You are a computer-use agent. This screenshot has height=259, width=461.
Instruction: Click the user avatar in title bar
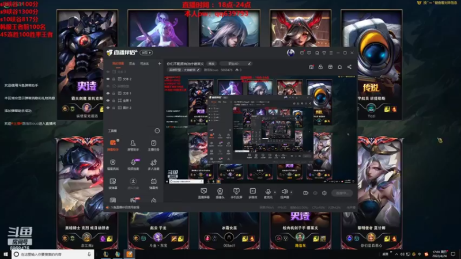coord(291,52)
